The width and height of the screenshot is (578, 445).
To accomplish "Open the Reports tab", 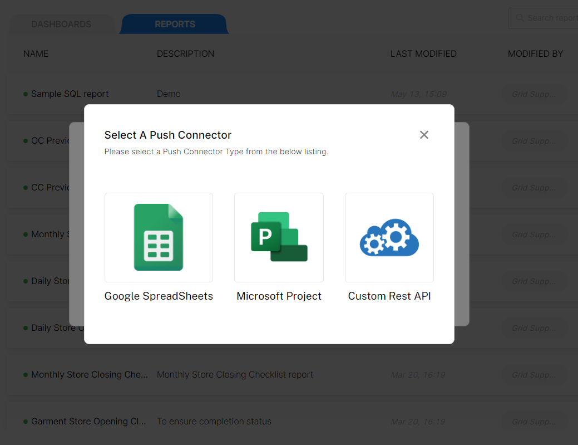I will tap(175, 25).
